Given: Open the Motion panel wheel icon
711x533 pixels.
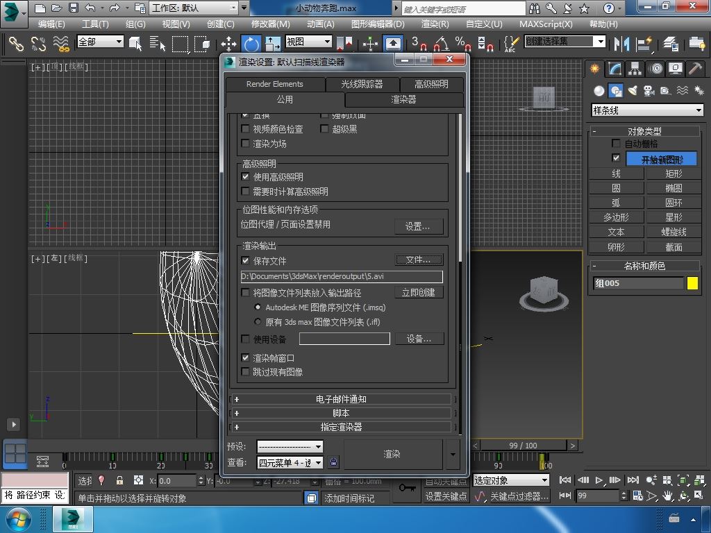Looking at the screenshot, I should [655, 69].
